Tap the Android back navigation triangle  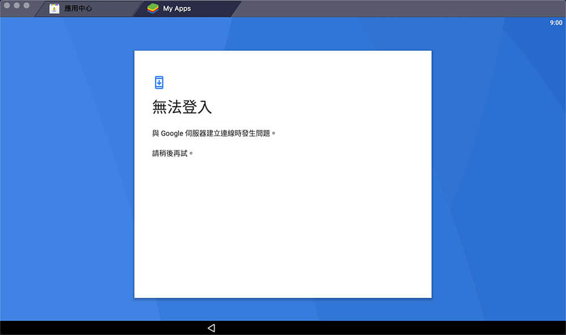click(212, 328)
